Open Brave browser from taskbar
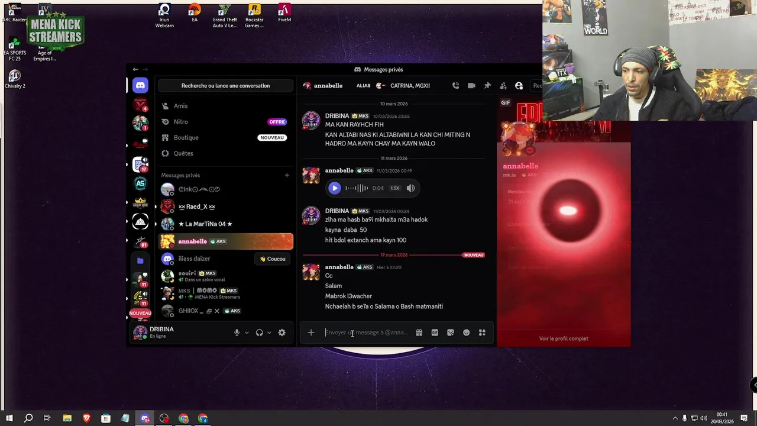 pos(86,418)
